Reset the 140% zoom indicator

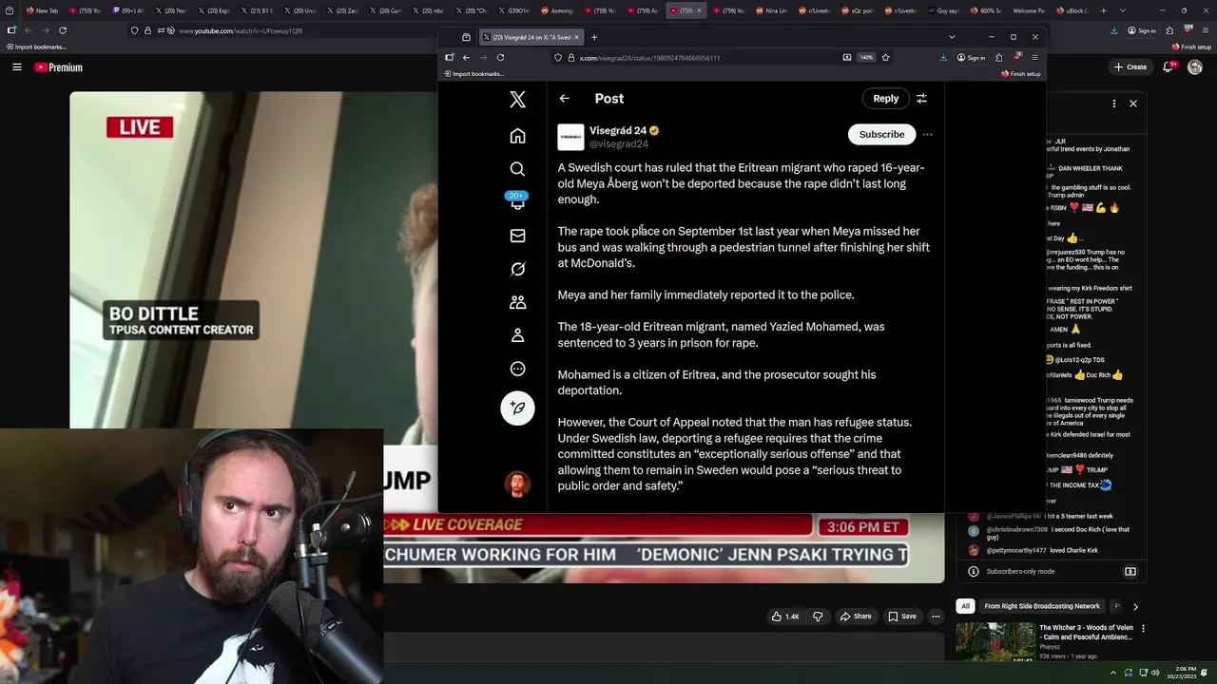tap(866, 57)
